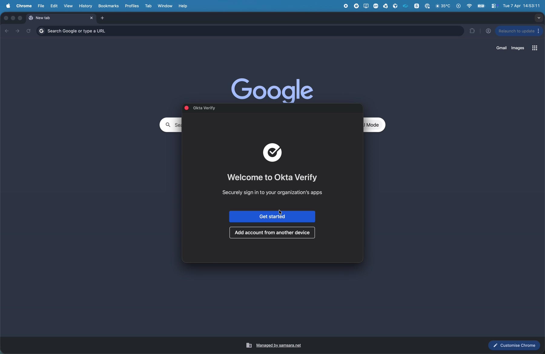Viewport: 545px width, 354px height.
Task: Open the Edit menu
Action: (x=54, y=6)
